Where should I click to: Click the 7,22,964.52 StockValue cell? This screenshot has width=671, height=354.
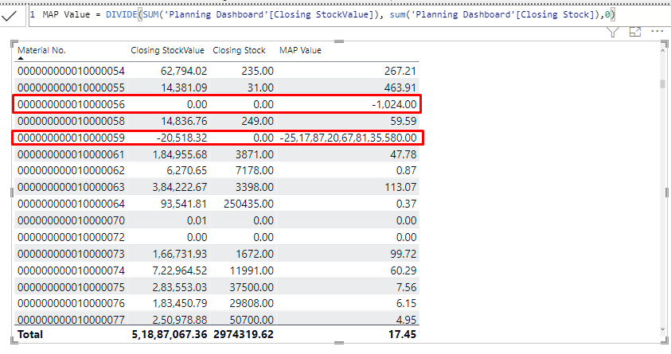180,270
